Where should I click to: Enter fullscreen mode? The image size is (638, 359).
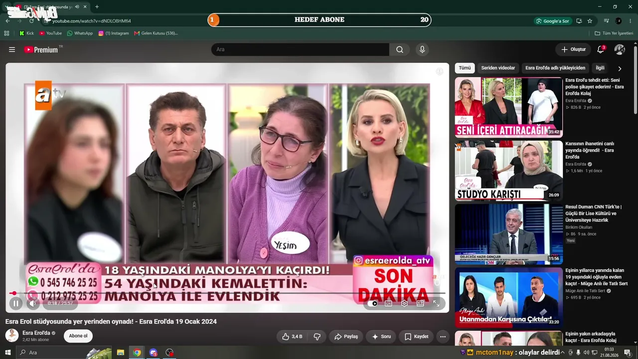tap(436, 303)
